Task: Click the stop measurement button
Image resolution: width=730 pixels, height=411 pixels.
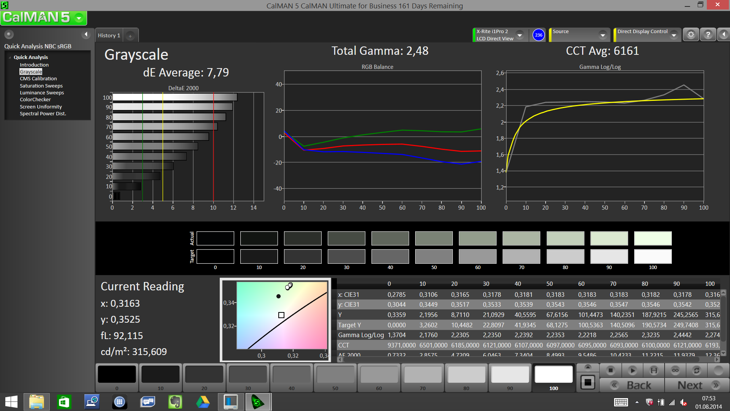Action: pyautogui.click(x=611, y=370)
